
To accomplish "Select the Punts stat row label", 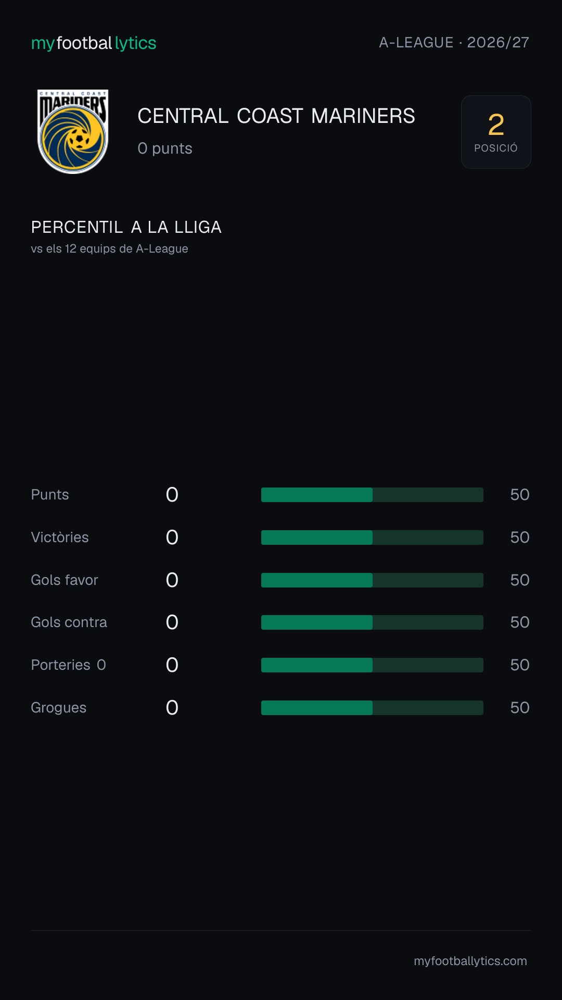I will [x=50, y=495].
